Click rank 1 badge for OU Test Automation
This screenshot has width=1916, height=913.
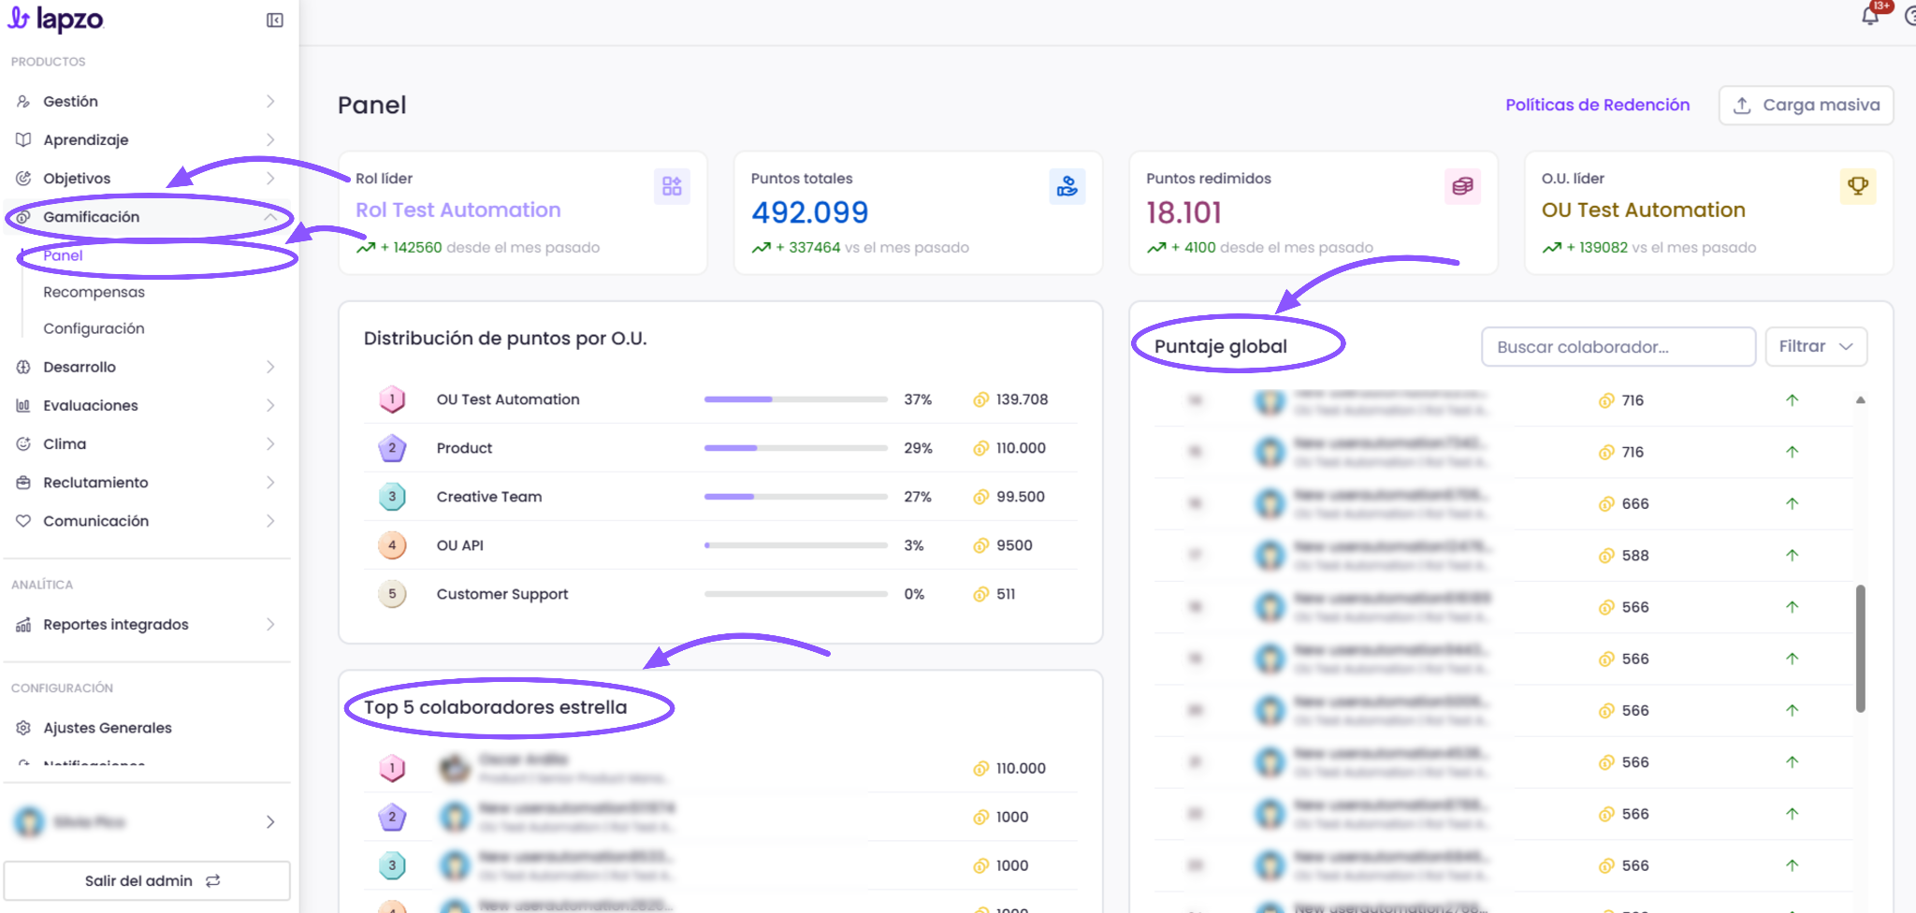(x=392, y=399)
